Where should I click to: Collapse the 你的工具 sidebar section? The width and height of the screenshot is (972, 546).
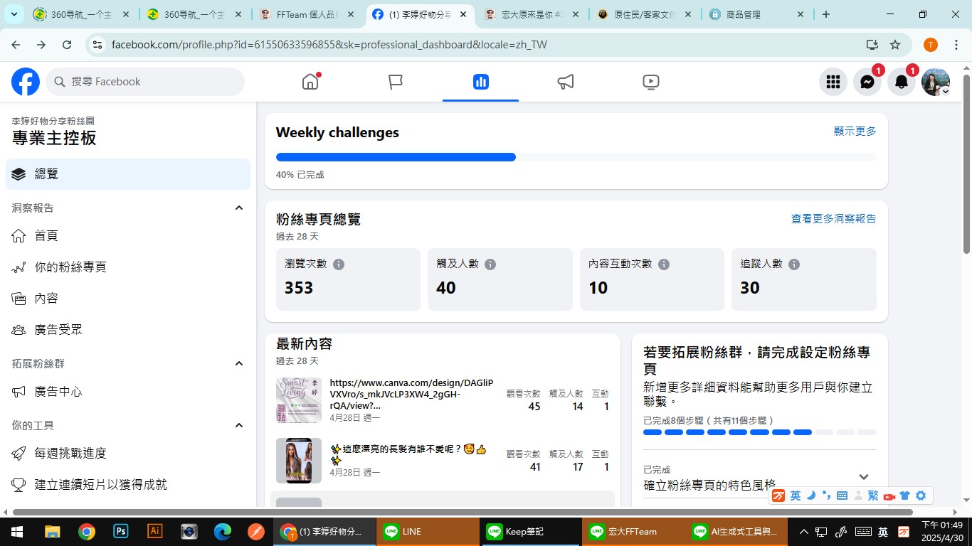click(x=239, y=425)
